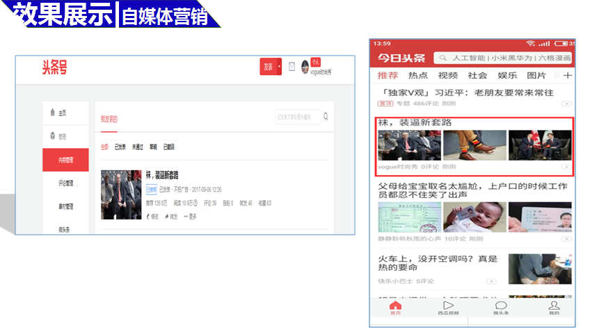
Task: Open the striped socks photo
Action: (x=475, y=145)
